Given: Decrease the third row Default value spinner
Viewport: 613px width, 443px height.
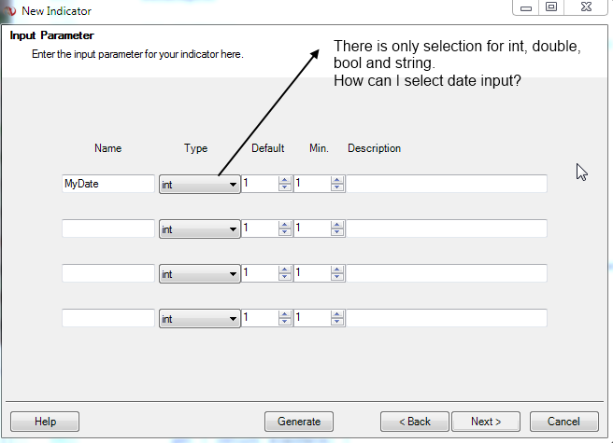Looking at the screenshot, I should 285,278.
